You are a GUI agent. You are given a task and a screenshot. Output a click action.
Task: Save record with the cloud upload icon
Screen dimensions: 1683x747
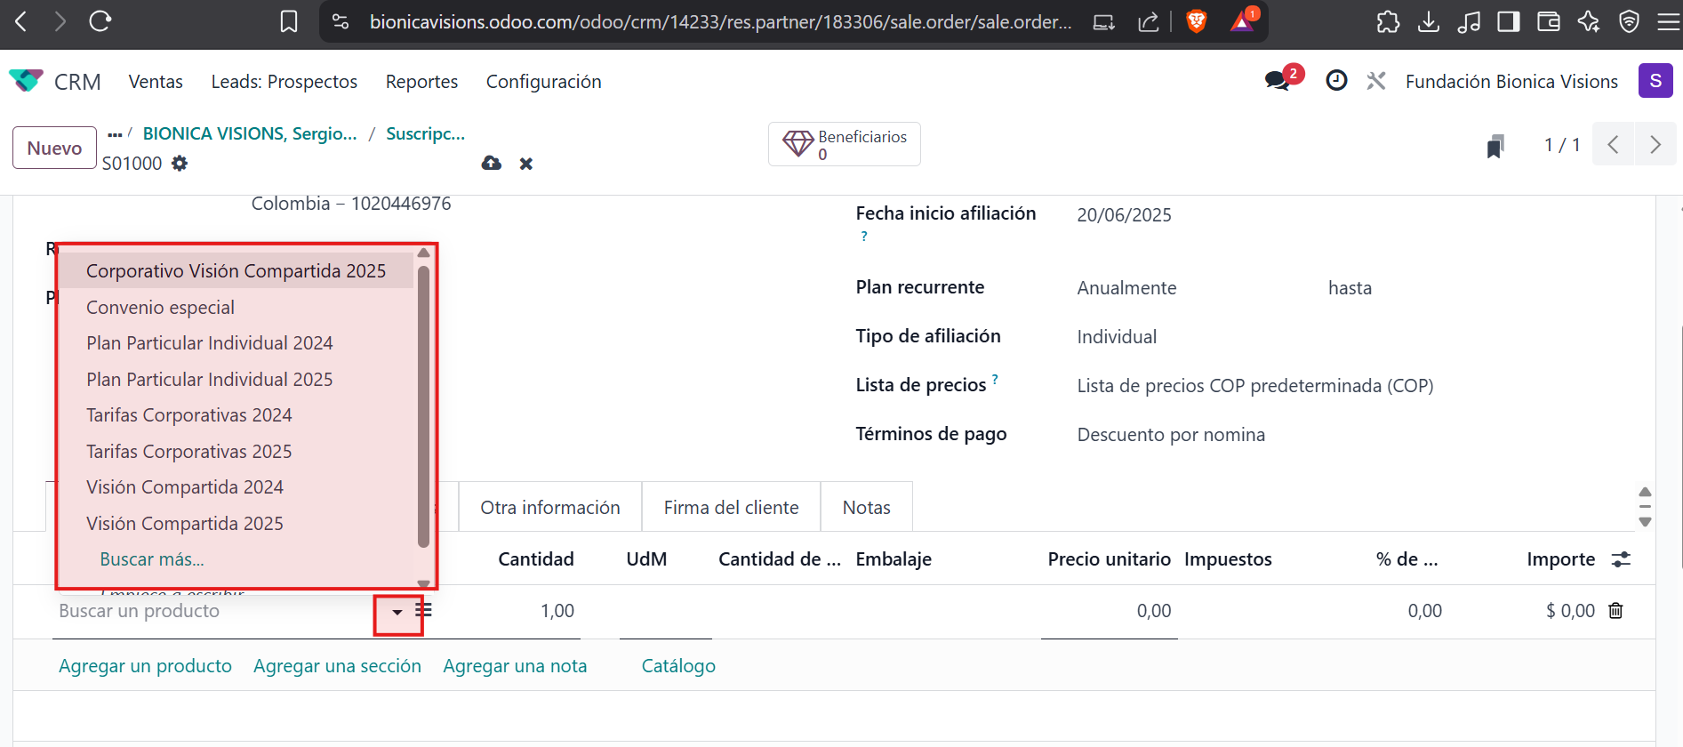[491, 164]
